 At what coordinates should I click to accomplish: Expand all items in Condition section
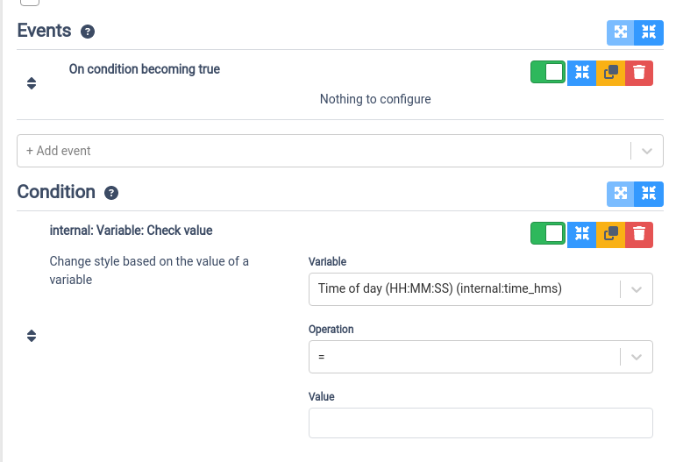(621, 194)
